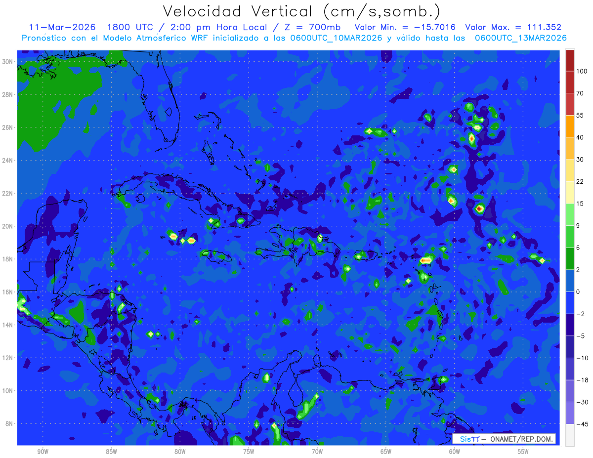
Task: Click 'Valor Min. = -15.7016' text
Action: pos(405,27)
